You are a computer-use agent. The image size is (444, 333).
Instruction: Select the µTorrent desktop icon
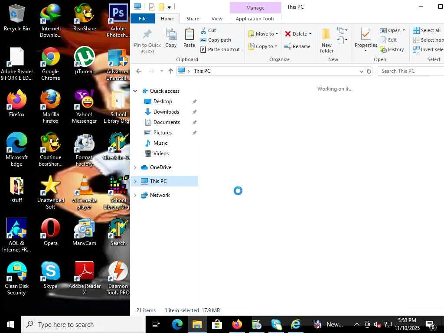(84, 61)
